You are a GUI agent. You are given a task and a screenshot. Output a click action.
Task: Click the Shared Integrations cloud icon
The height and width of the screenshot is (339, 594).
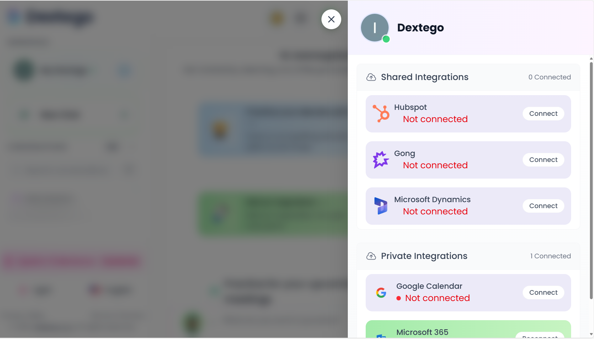click(371, 77)
